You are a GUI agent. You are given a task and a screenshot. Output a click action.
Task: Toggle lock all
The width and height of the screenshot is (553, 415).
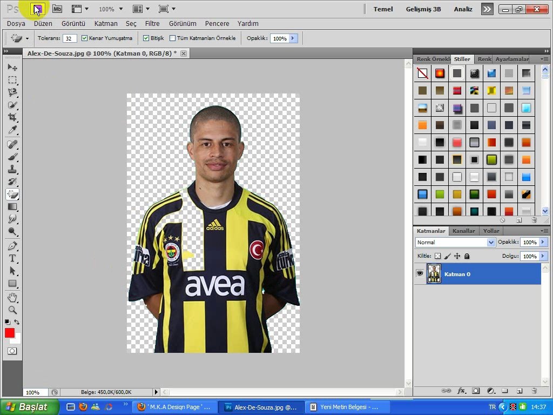(x=467, y=256)
